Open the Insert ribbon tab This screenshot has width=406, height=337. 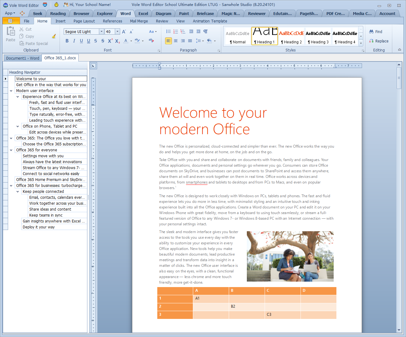(61, 21)
